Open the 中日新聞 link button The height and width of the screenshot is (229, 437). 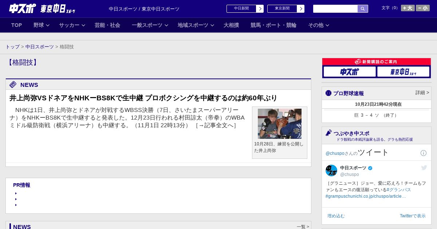245,9
